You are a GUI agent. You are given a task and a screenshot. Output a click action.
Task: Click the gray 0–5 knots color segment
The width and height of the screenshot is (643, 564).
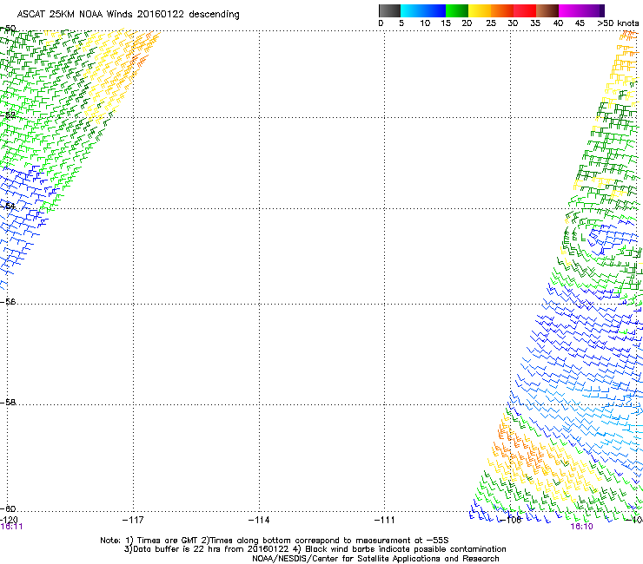point(389,10)
